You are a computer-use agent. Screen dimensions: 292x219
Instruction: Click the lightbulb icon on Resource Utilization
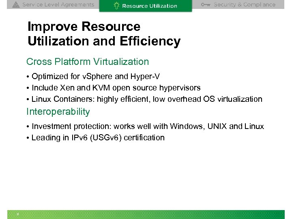coord(116,6)
